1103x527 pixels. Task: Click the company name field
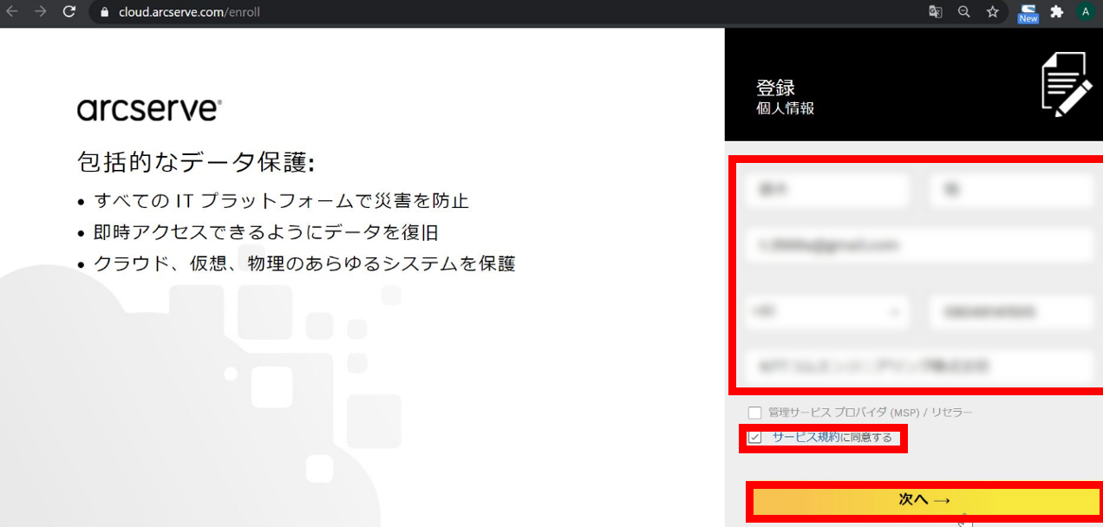919,366
